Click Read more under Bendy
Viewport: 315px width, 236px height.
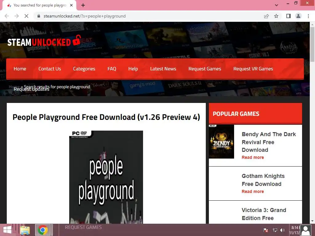(253, 157)
